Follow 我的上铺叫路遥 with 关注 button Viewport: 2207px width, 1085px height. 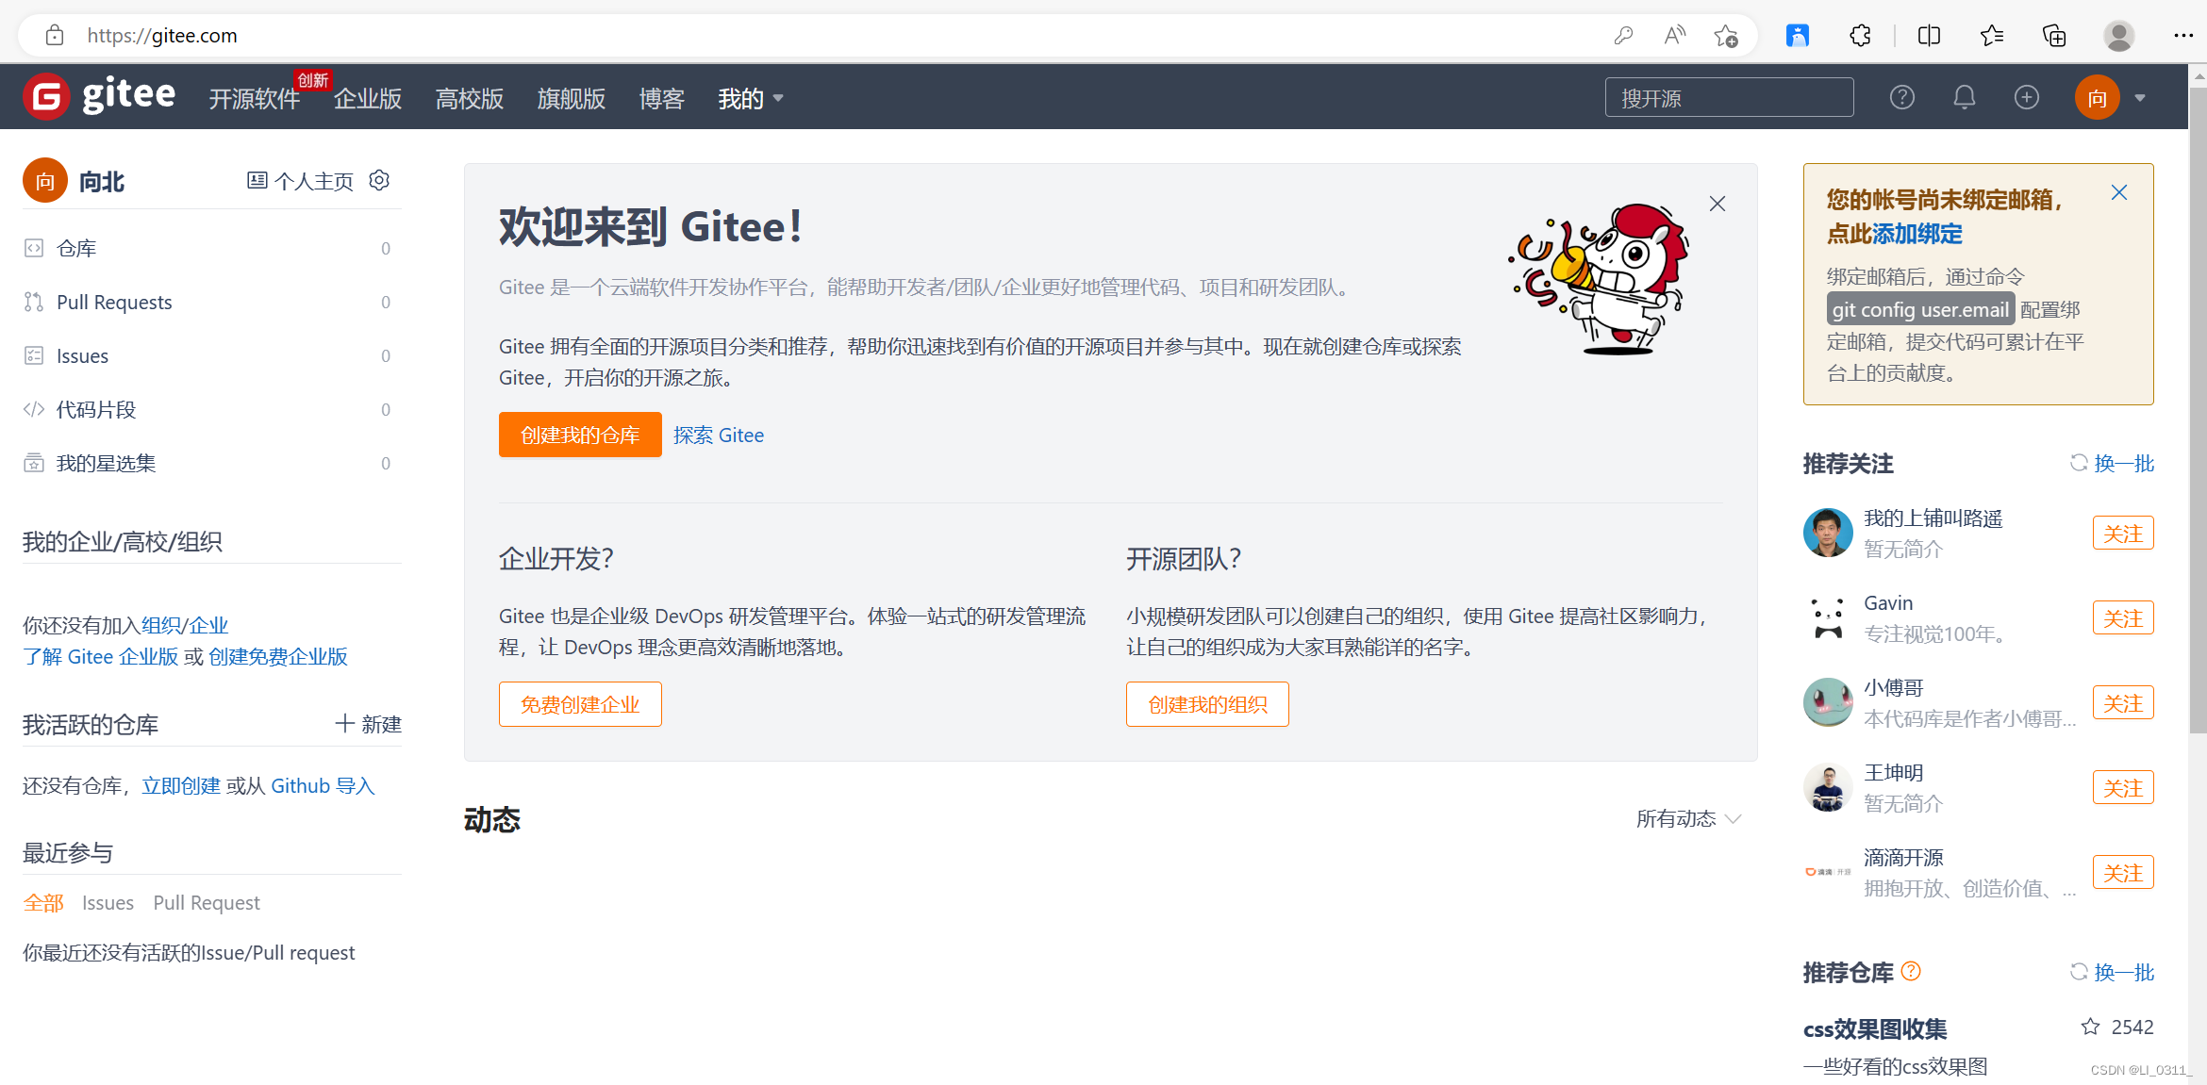pos(2123,533)
